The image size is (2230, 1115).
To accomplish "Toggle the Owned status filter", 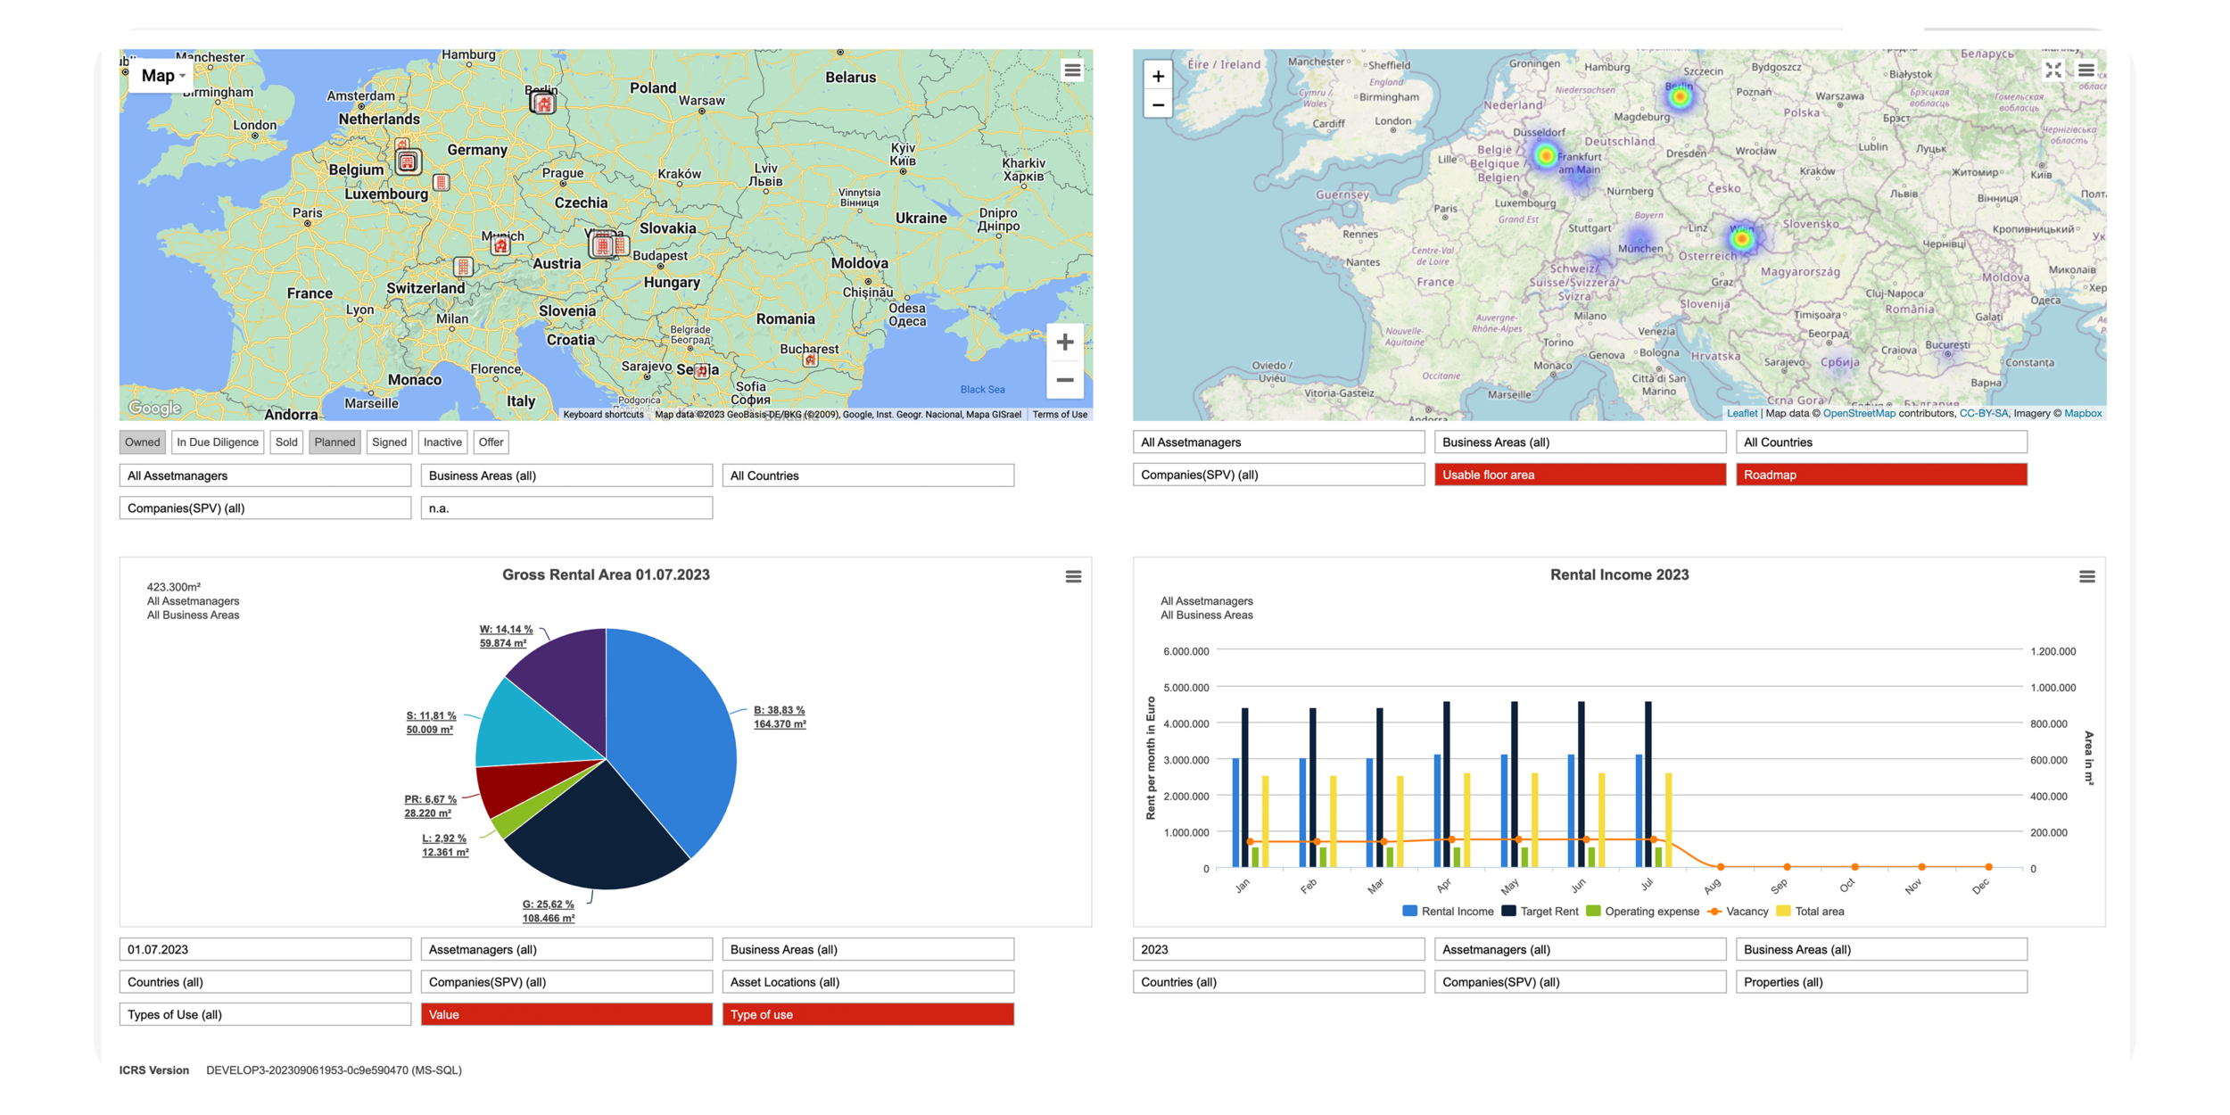I will (143, 442).
